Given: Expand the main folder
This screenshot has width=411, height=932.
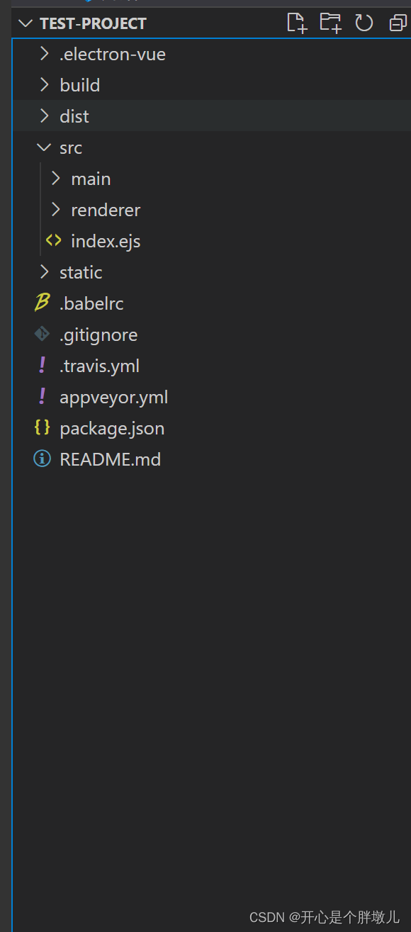Looking at the screenshot, I should (x=90, y=179).
